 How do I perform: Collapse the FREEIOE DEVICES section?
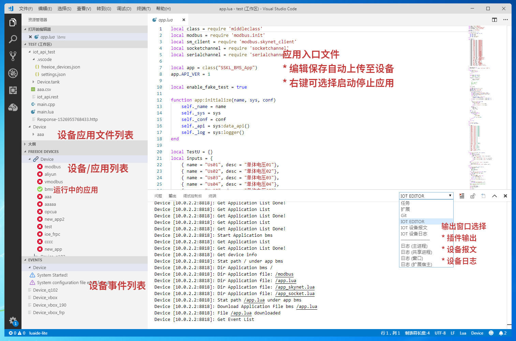(25, 152)
